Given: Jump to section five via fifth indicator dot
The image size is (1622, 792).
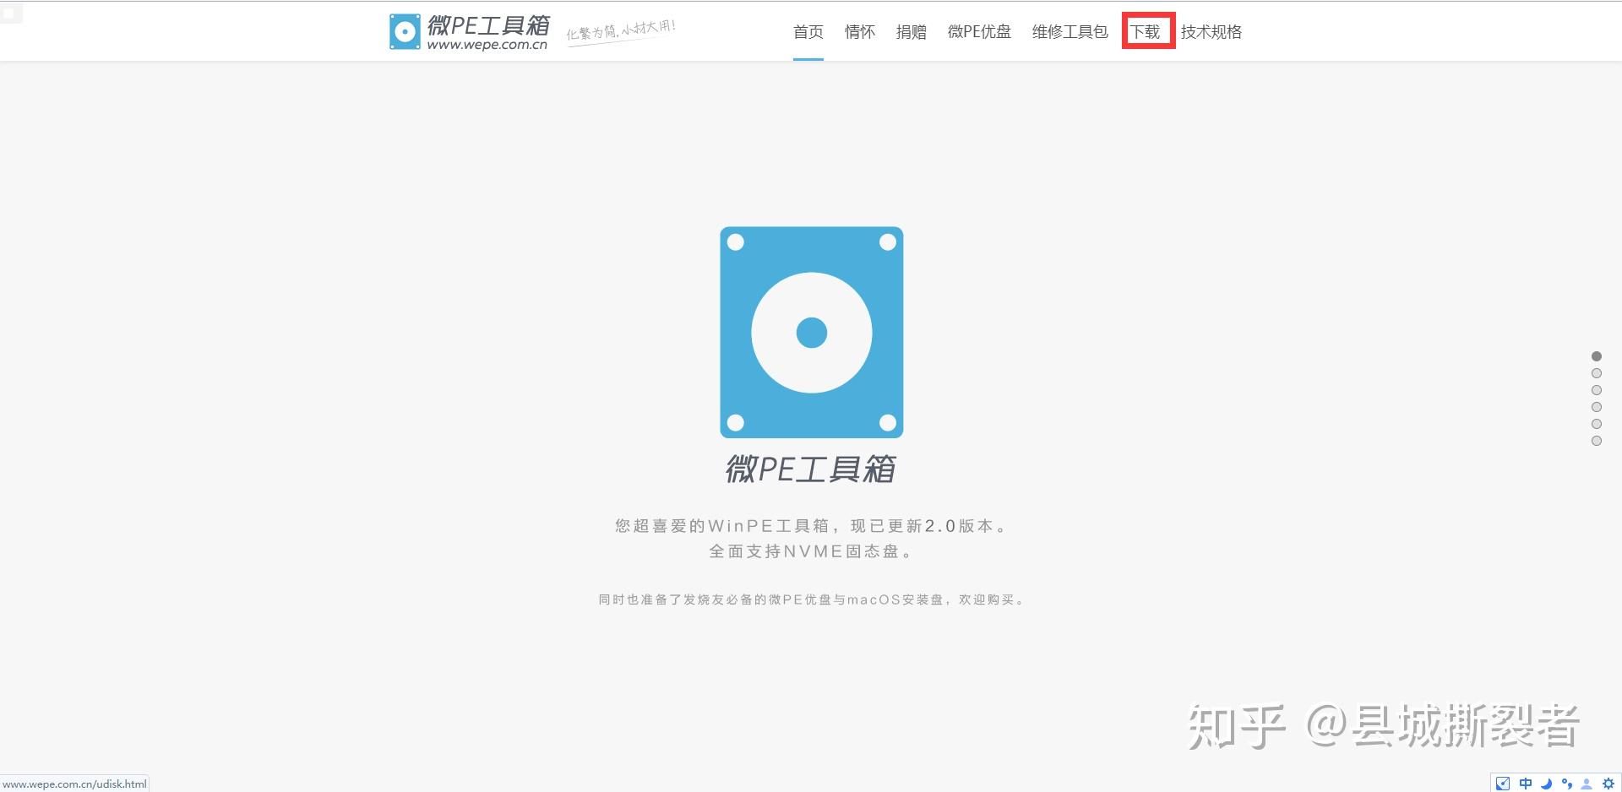Looking at the screenshot, I should pos(1597,424).
